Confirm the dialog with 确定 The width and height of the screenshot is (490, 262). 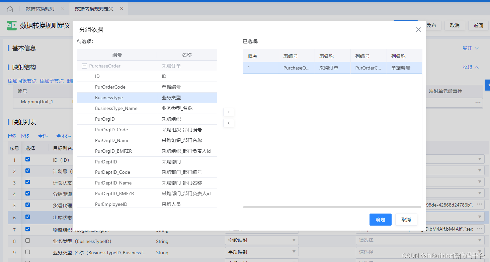coord(381,220)
